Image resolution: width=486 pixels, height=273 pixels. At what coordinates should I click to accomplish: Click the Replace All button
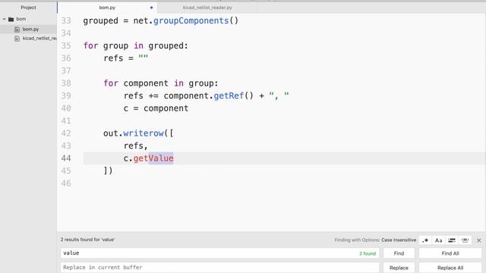(450, 268)
